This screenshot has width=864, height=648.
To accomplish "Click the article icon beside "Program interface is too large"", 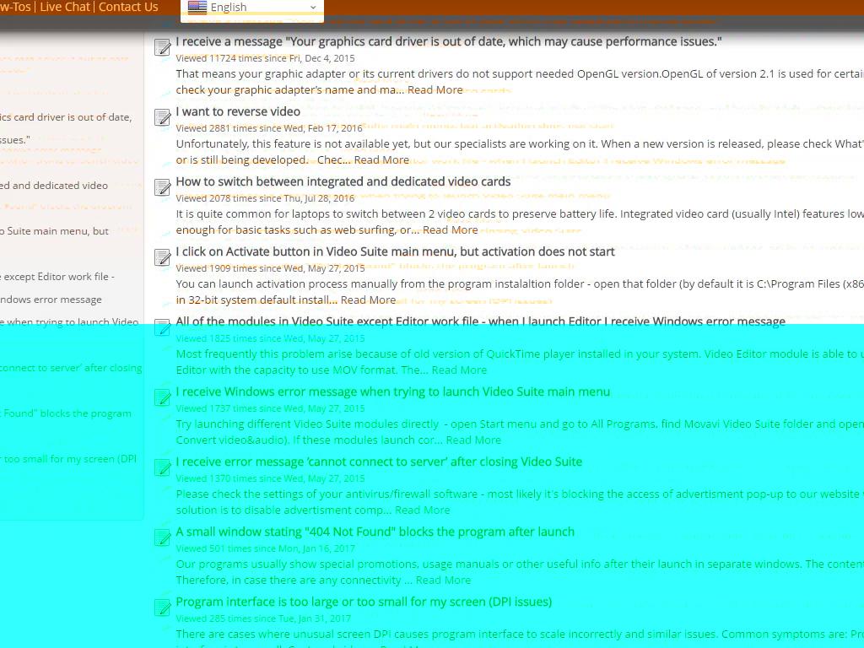I will [163, 607].
